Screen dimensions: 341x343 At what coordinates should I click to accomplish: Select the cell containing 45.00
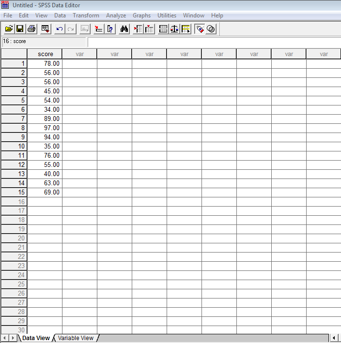[45, 91]
